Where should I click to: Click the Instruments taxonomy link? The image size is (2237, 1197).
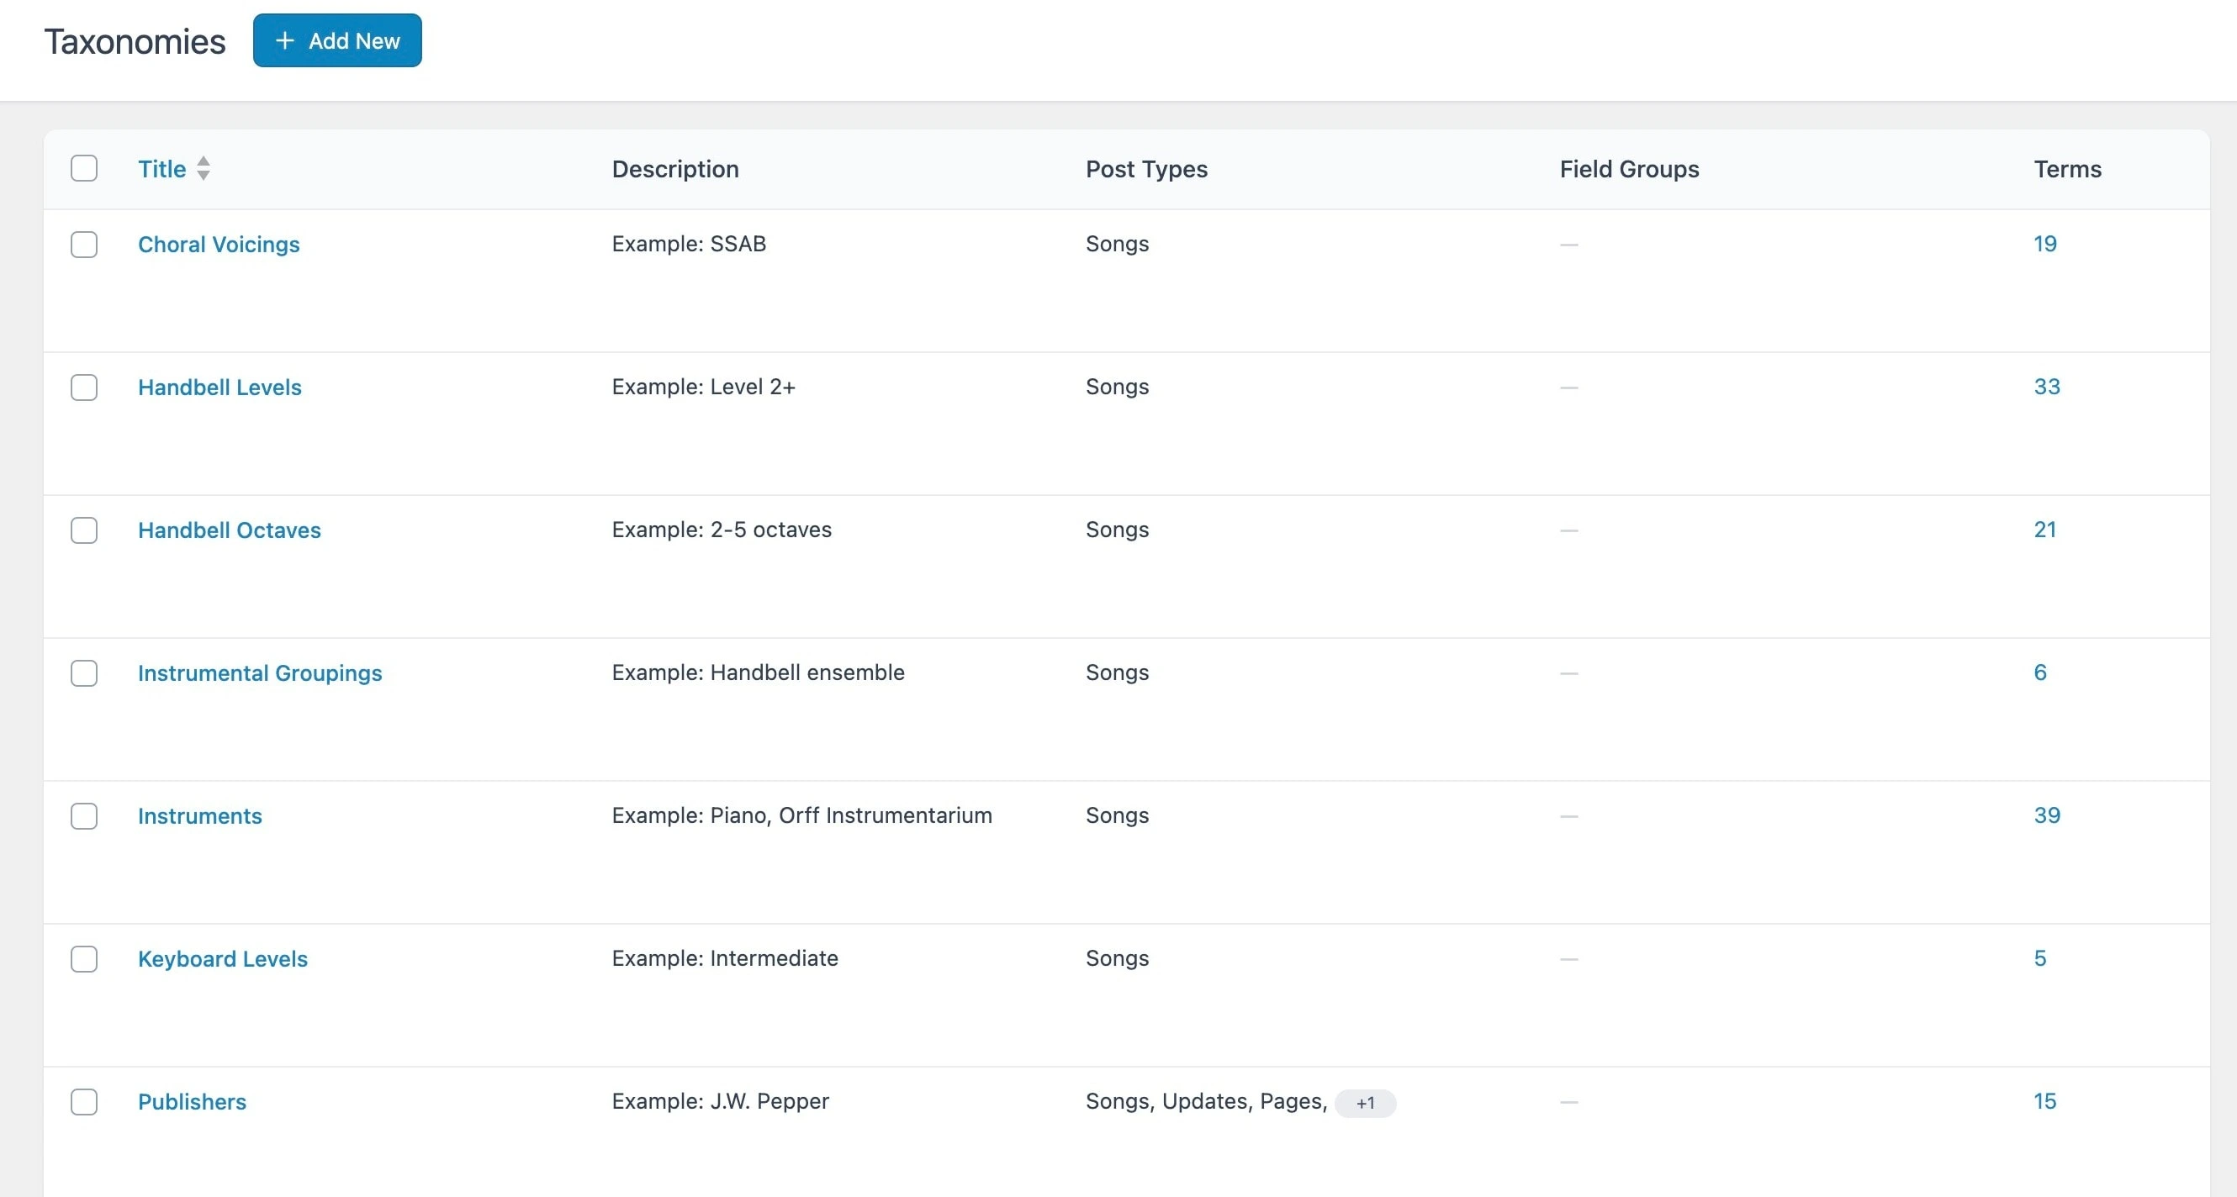tap(198, 815)
